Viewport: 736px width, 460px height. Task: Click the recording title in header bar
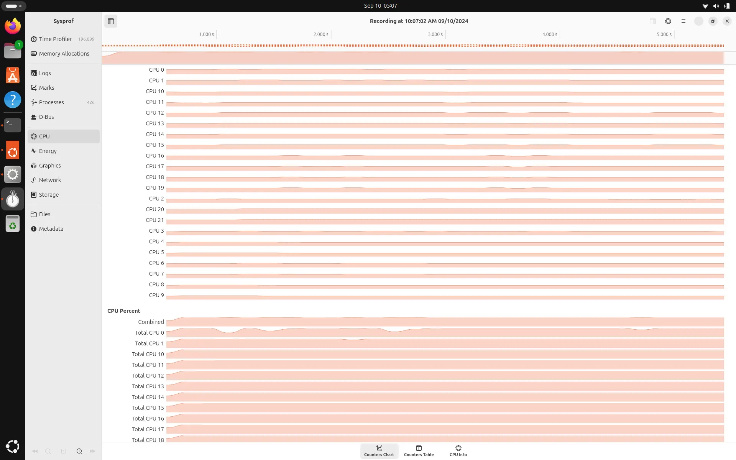click(419, 21)
